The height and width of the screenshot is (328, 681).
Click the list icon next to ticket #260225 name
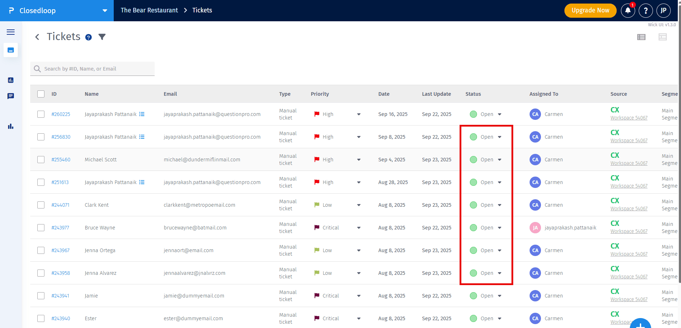pos(142,114)
